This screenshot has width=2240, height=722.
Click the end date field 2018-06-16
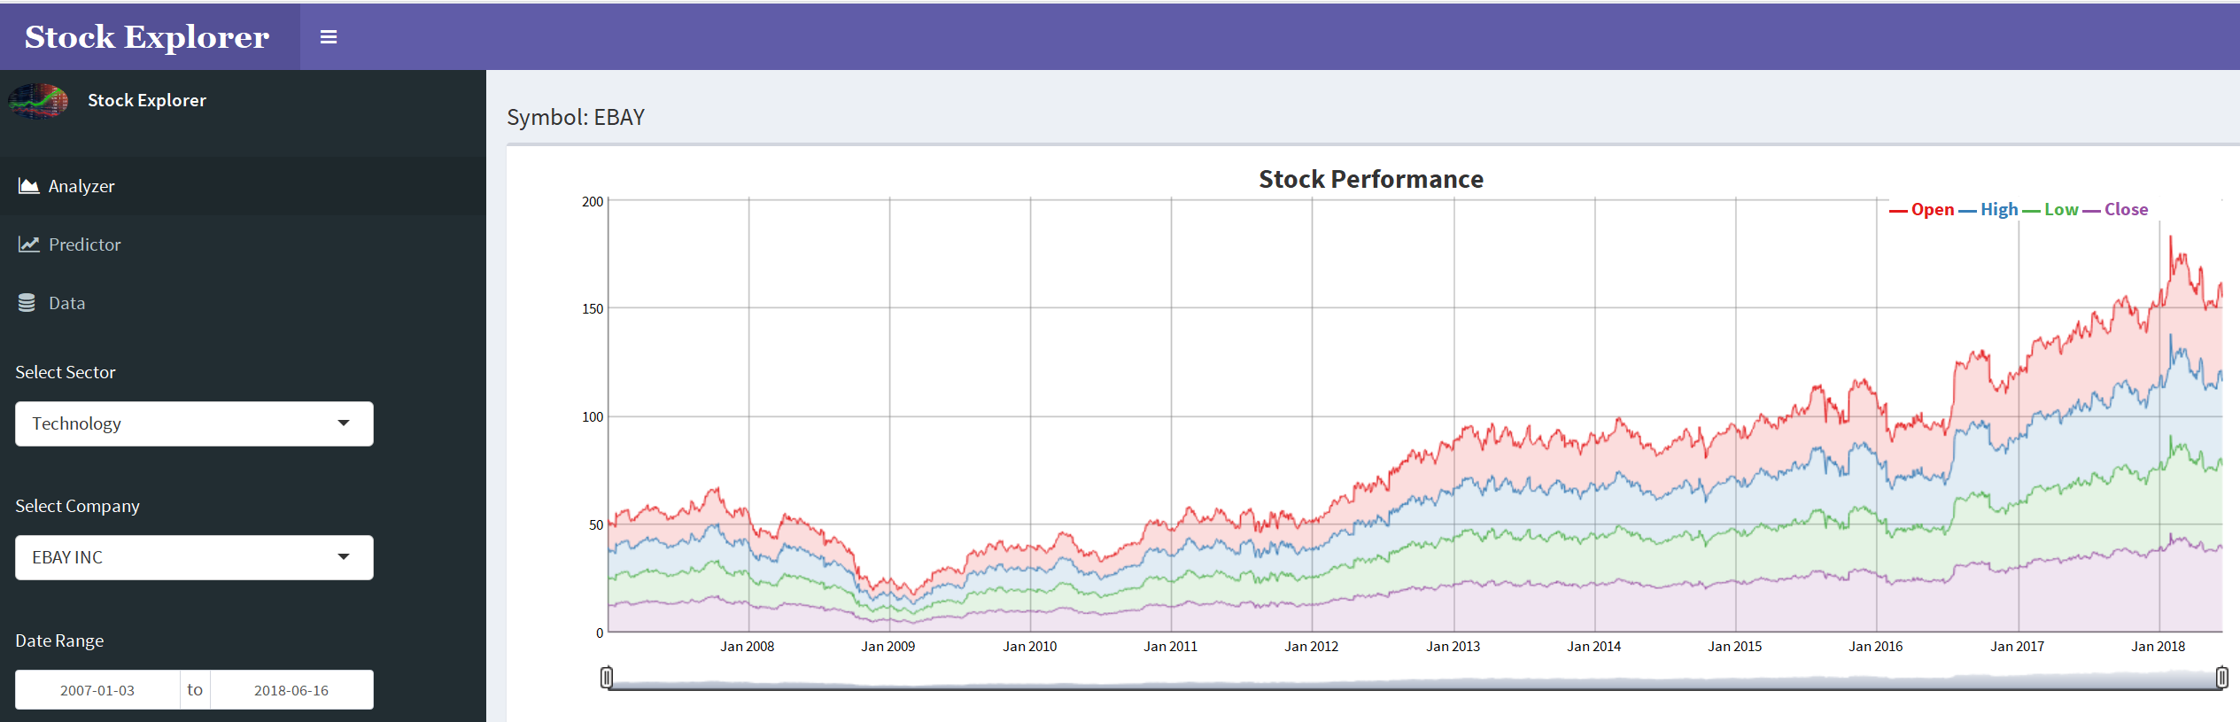tap(291, 690)
